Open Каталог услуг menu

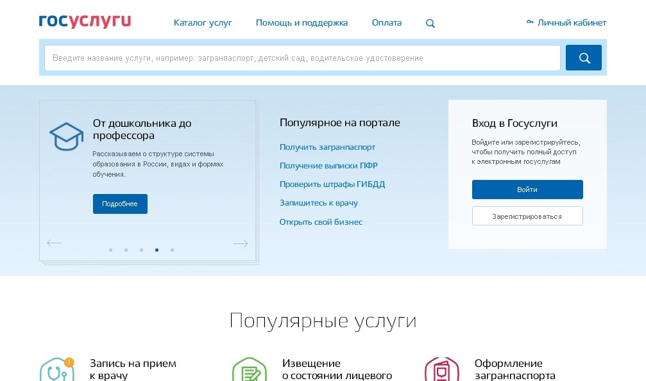coord(203,22)
